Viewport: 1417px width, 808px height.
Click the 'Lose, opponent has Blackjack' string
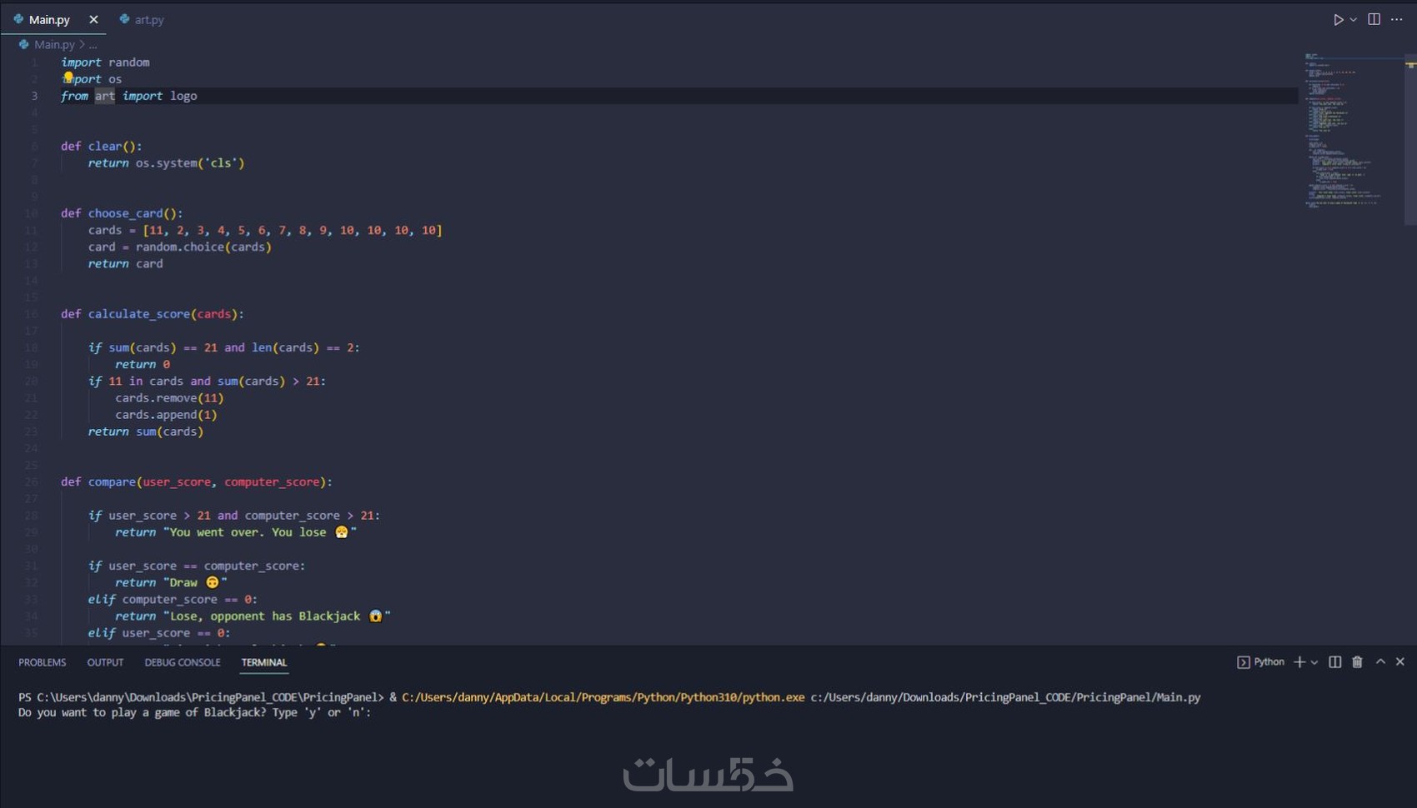pyautogui.click(x=277, y=616)
